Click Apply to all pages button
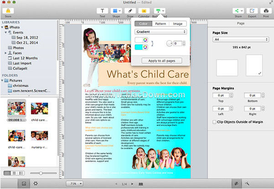274x189 pixels. coord(162,61)
